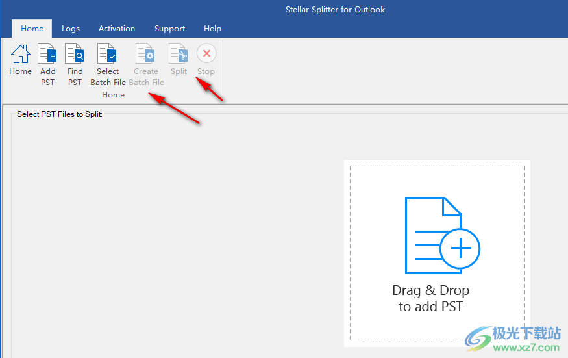Switch to the Home ribbon tab
The image size is (568, 358).
click(x=32, y=29)
